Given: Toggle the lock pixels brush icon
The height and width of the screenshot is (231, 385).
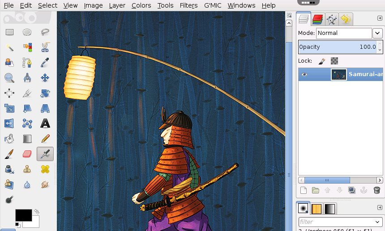Looking at the screenshot, I should click(321, 61).
